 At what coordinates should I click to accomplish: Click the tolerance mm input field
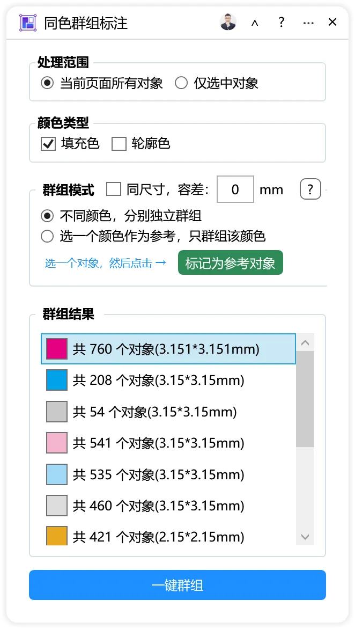[x=235, y=189]
